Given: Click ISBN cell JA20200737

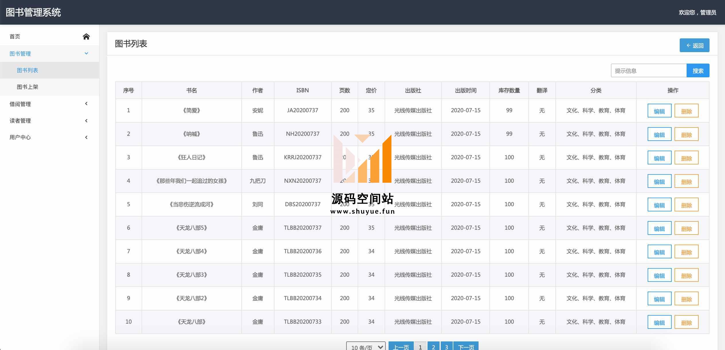Looking at the screenshot, I should 303,110.
